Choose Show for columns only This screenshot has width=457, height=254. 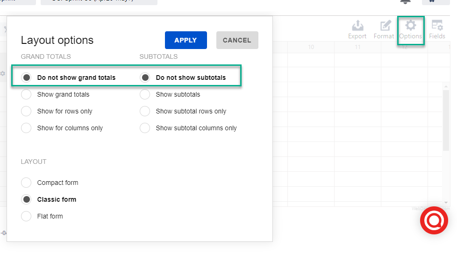tap(27, 128)
